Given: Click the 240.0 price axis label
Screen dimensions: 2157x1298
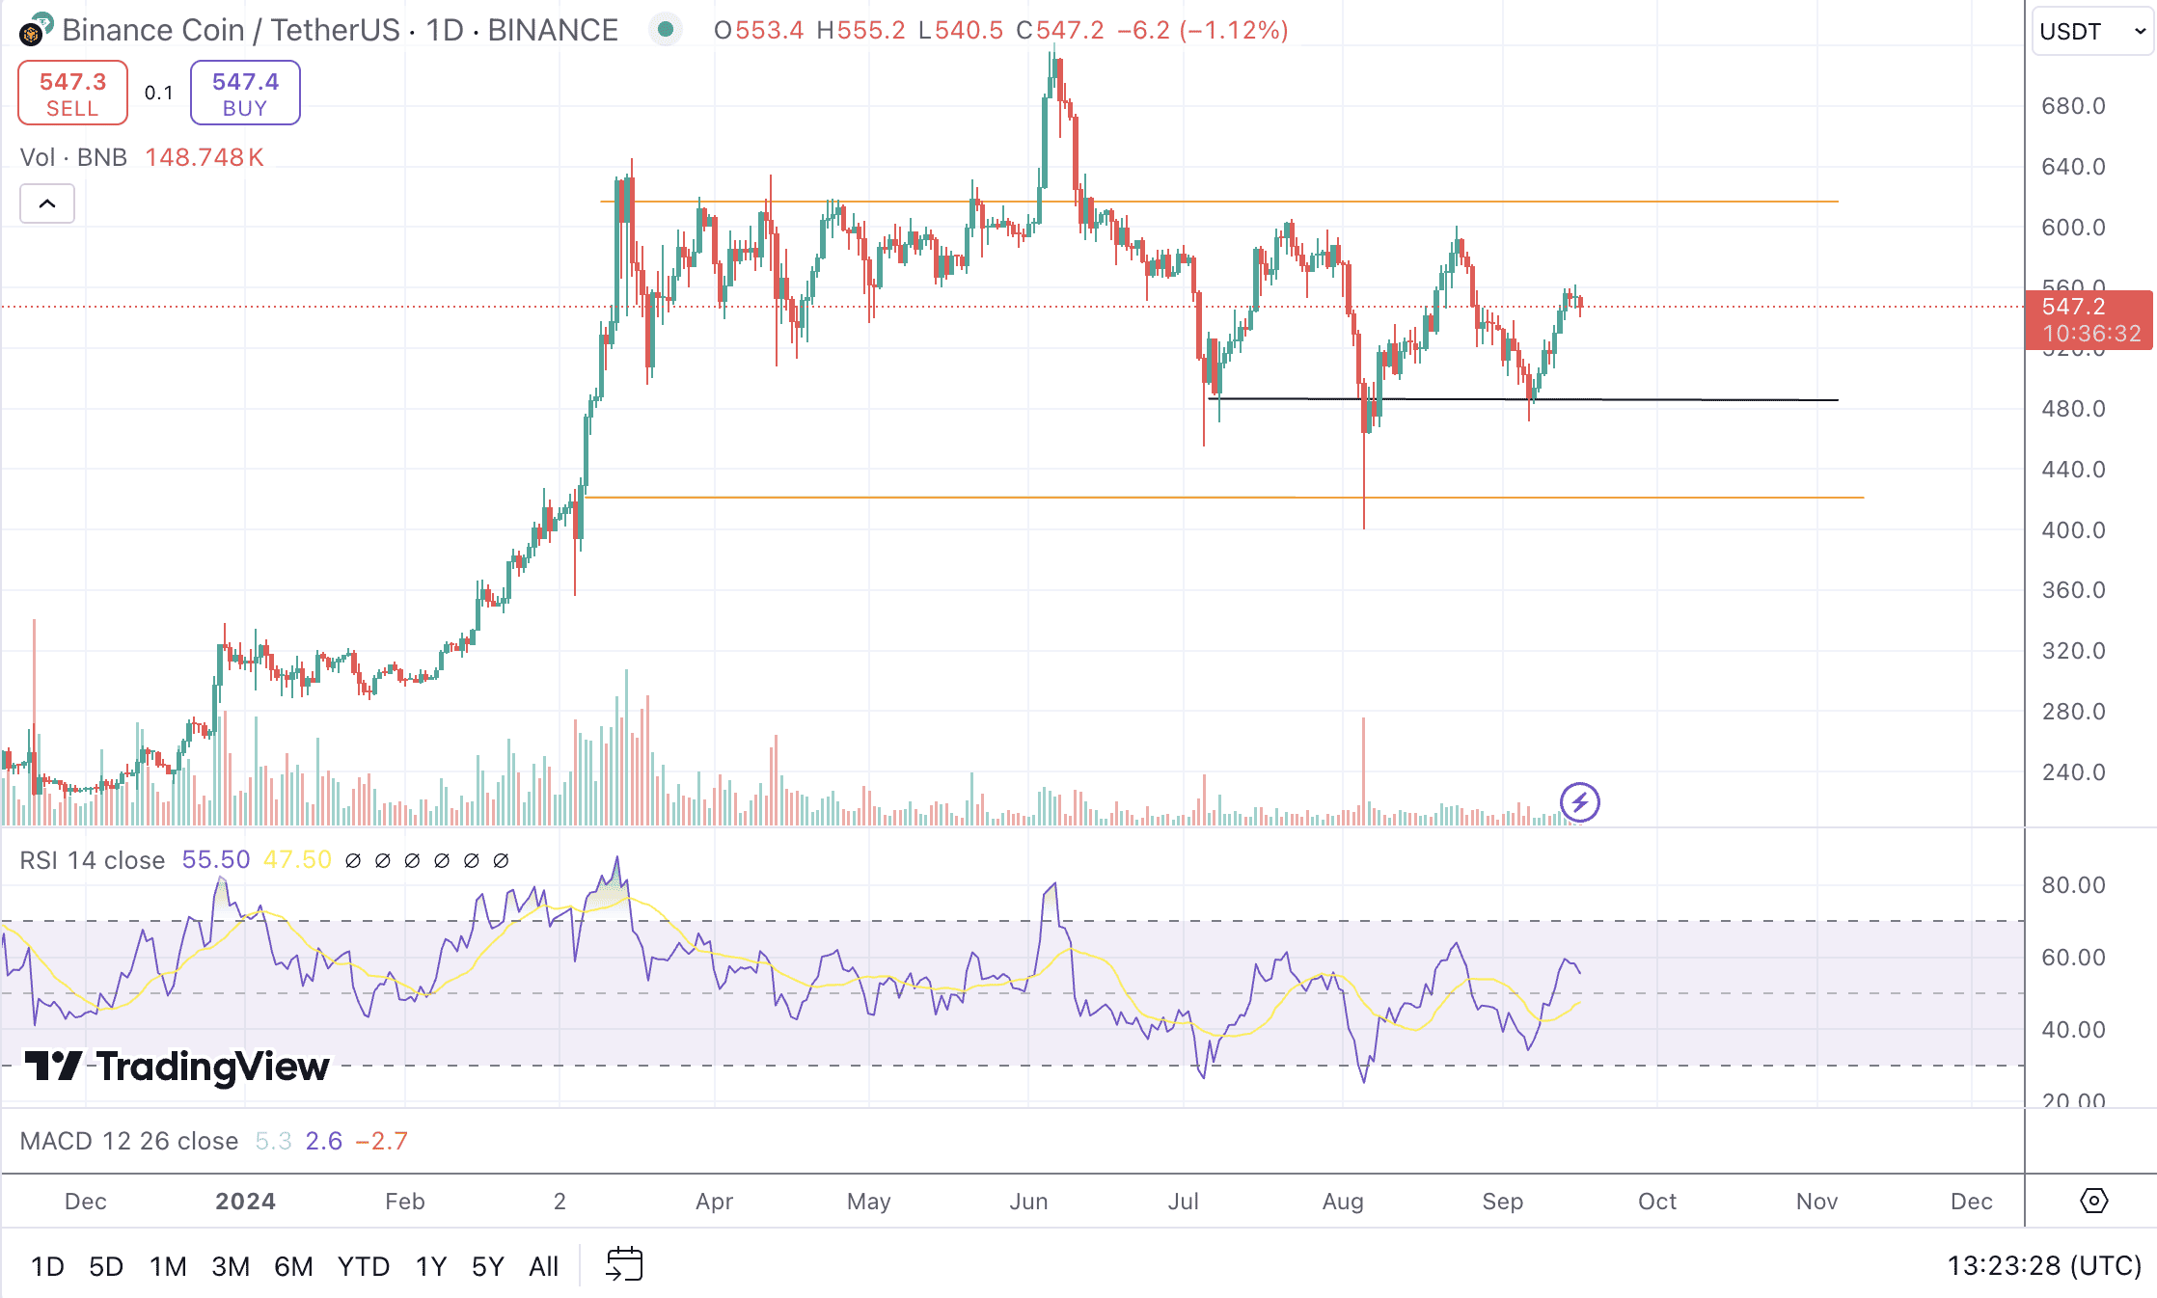Looking at the screenshot, I should [2073, 772].
